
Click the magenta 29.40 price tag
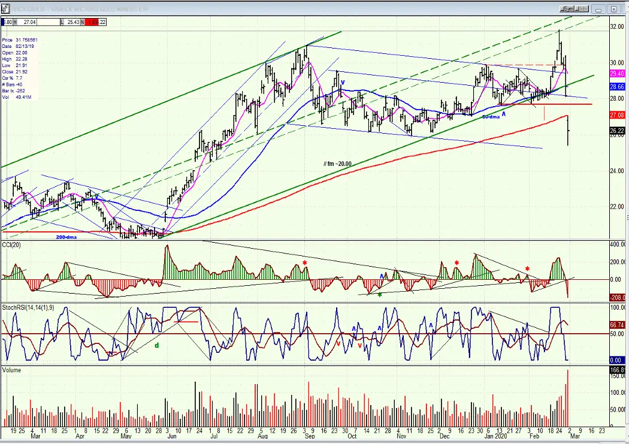coord(617,74)
